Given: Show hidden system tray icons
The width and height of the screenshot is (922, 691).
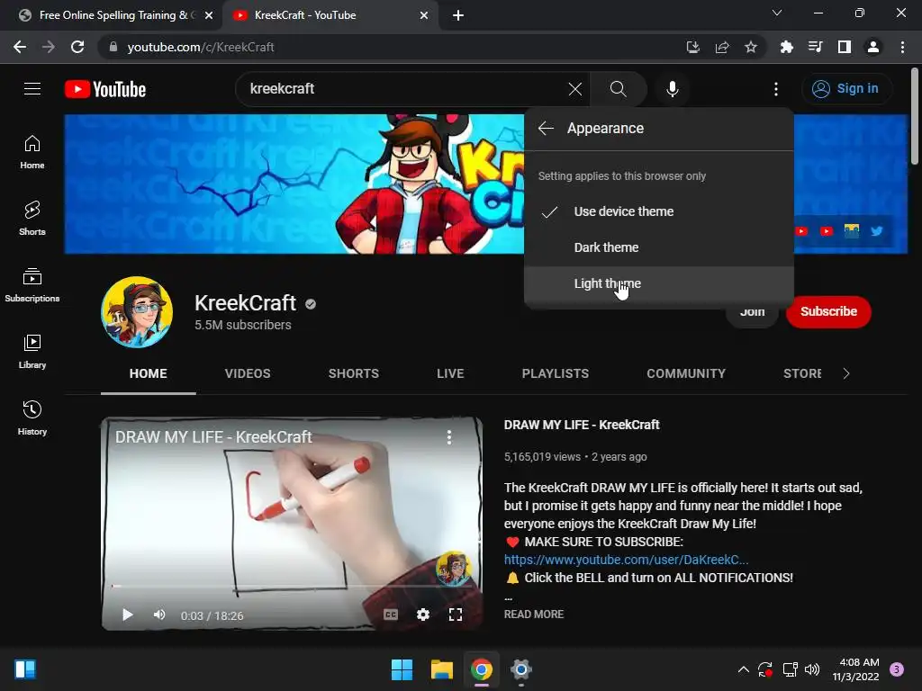Looking at the screenshot, I should coord(743,669).
